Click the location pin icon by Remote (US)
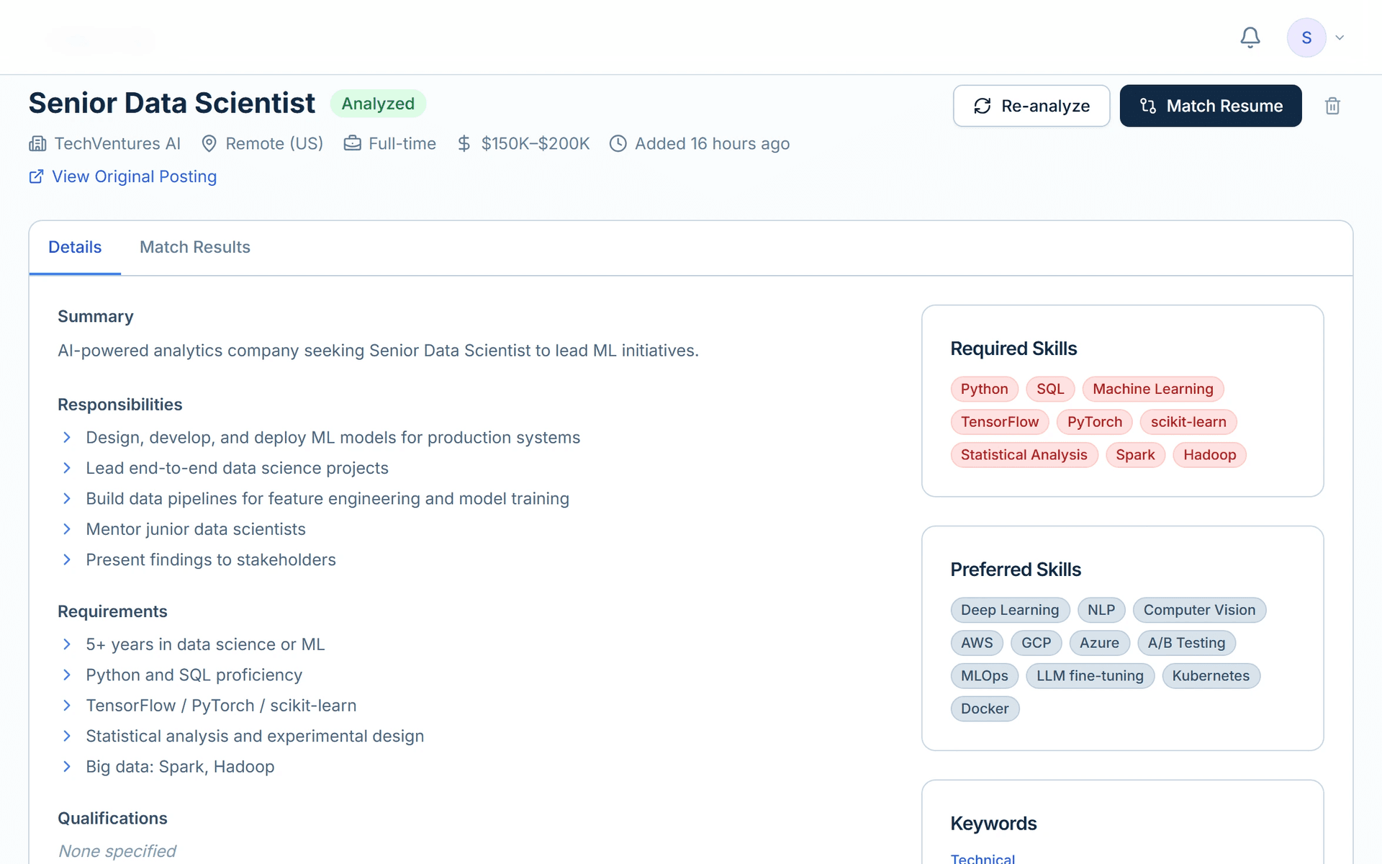The height and width of the screenshot is (864, 1382). pyautogui.click(x=209, y=143)
